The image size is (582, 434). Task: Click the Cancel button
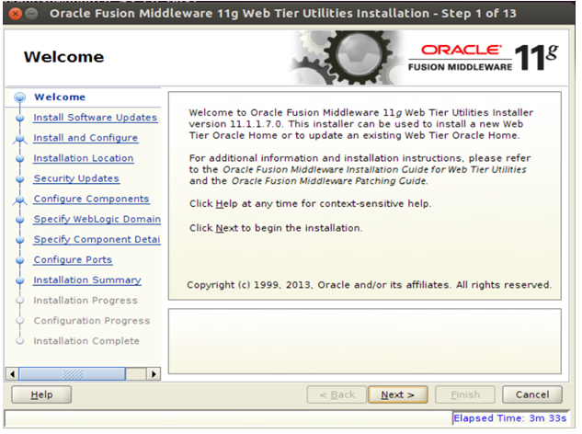532,394
